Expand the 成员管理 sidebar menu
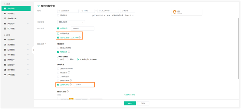The height and width of the screenshot is (109, 241). click(16, 45)
